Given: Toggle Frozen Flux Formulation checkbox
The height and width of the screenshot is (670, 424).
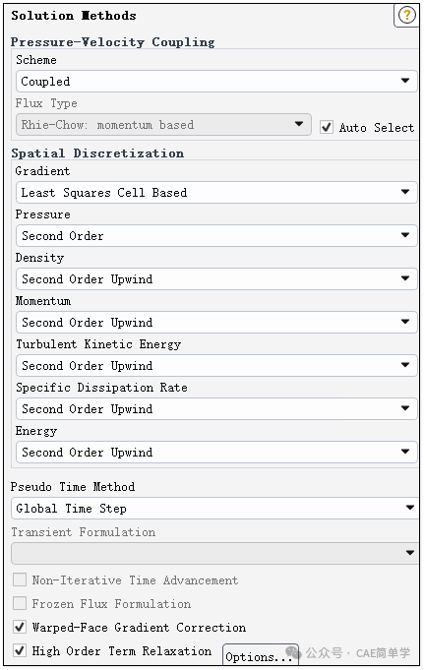Looking at the screenshot, I should 20,604.
